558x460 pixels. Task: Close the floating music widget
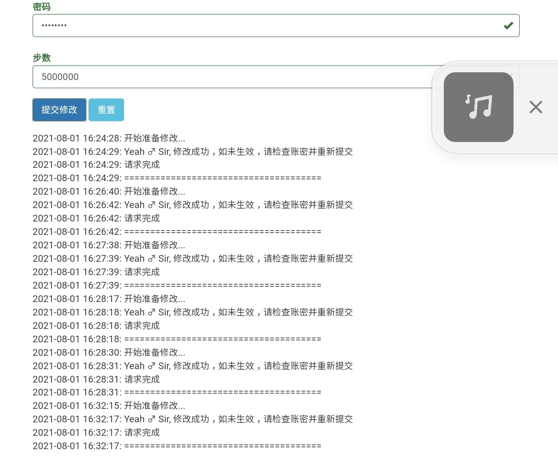[x=536, y=107]
